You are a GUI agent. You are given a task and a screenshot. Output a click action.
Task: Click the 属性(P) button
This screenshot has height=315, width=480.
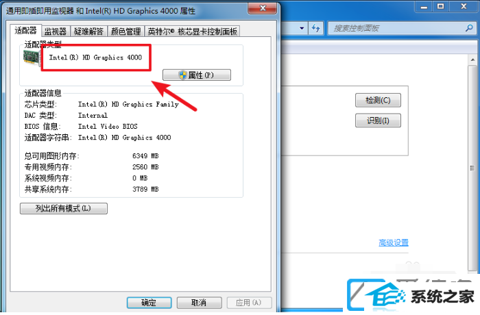197,75
